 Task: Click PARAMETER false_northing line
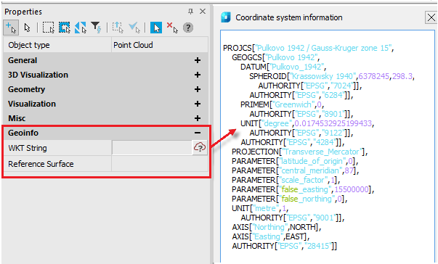coord(289,199)
